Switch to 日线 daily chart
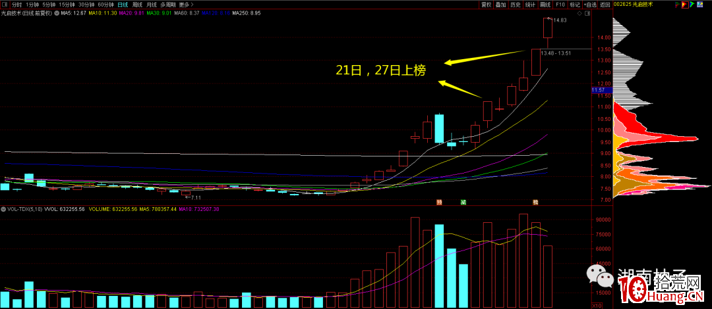 pos(123,5)
